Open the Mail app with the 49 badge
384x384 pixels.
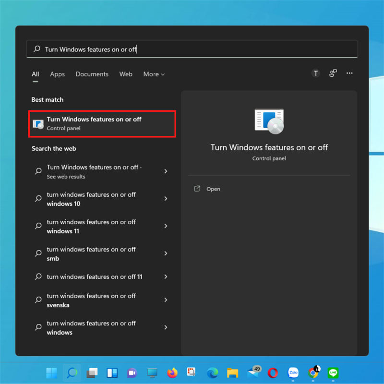253,372
